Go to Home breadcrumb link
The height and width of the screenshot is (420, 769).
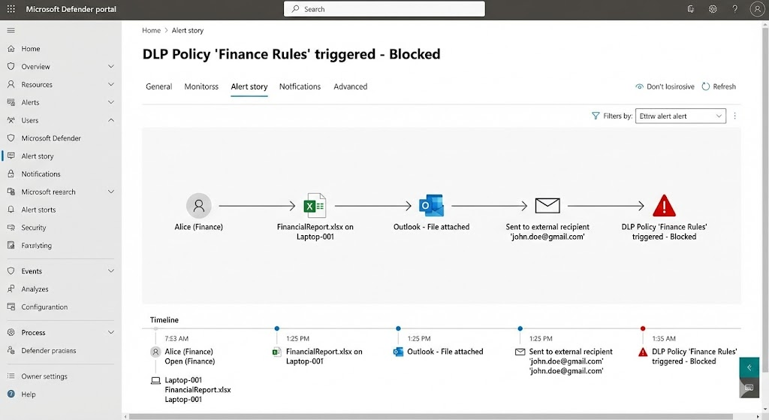151,31
